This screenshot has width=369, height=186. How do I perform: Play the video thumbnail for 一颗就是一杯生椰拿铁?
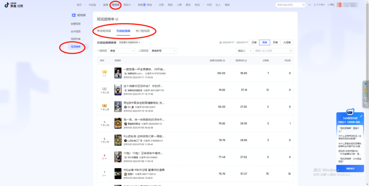[118, 73]
